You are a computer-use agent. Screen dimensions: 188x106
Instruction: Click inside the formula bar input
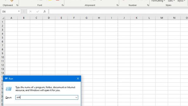[118, 11]
